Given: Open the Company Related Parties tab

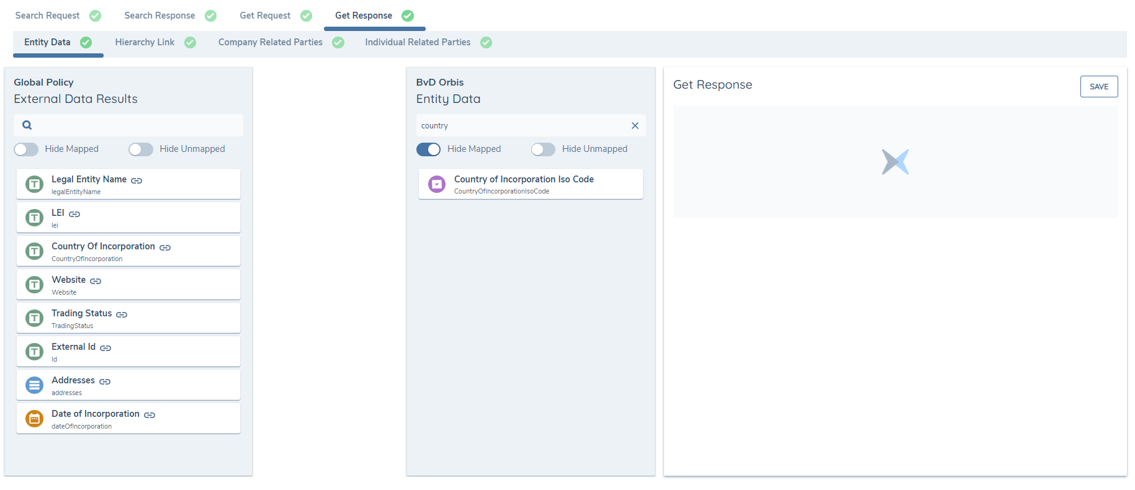Looking at the screenshot, I should tap(271, 42).
